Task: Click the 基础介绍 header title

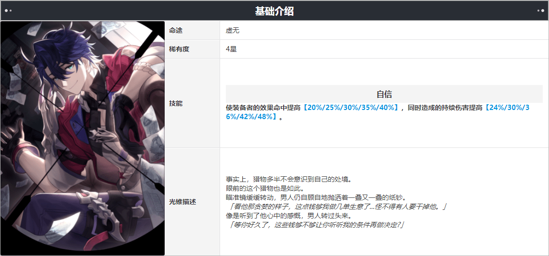Action: [x=274, y=11]
